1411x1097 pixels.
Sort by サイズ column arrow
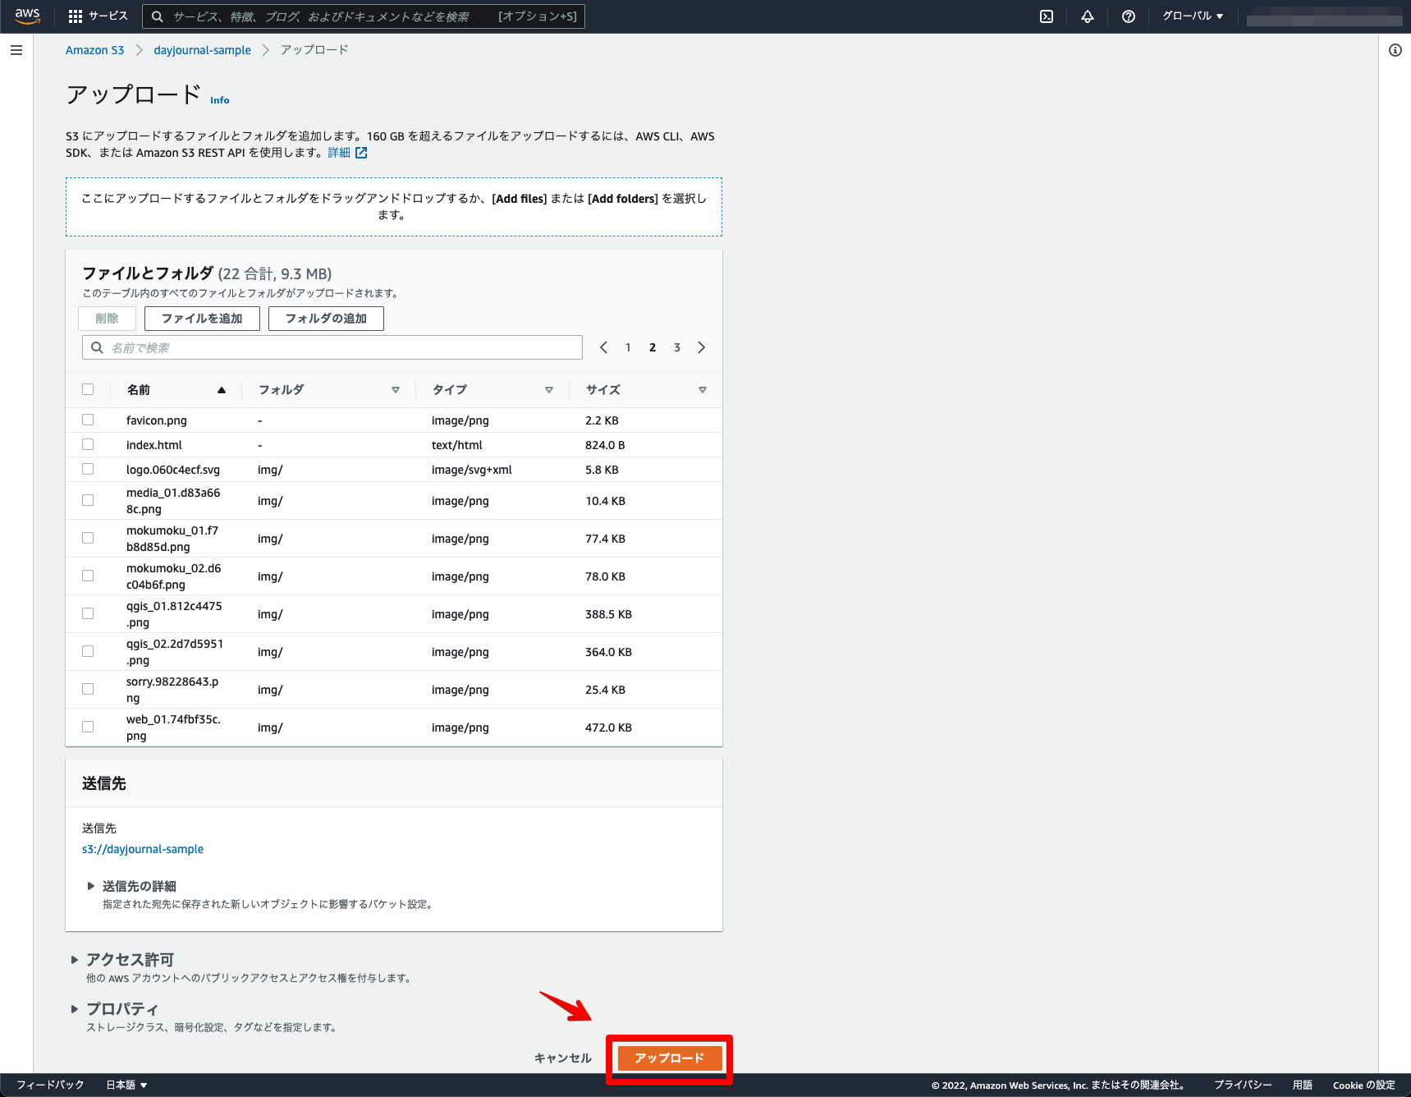[x=703, y=390]
